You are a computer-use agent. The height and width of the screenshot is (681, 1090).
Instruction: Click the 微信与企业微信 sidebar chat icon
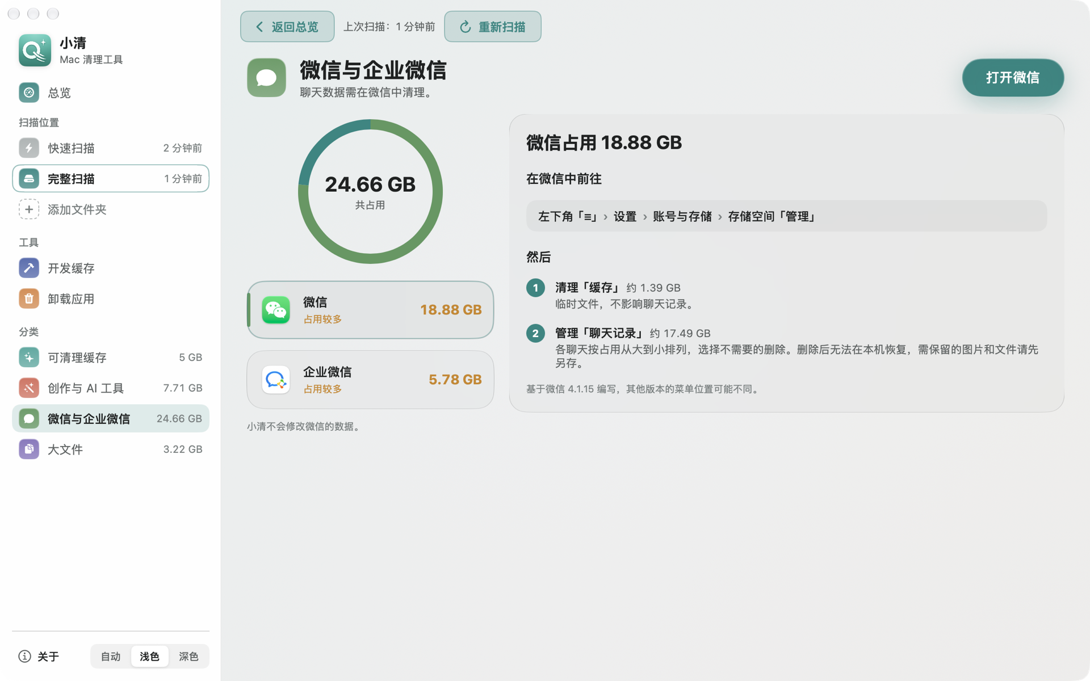coord(29,419)
